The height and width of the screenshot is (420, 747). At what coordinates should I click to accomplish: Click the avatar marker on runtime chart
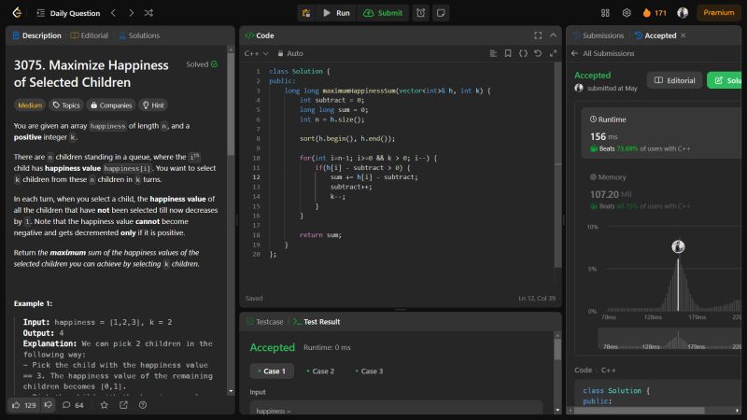pos(678,246)
